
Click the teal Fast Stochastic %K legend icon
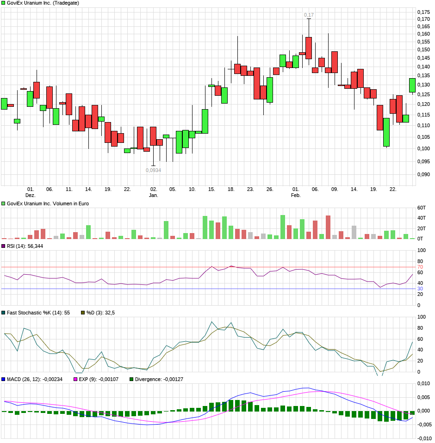pyautogui.click(x=4, y=312)
